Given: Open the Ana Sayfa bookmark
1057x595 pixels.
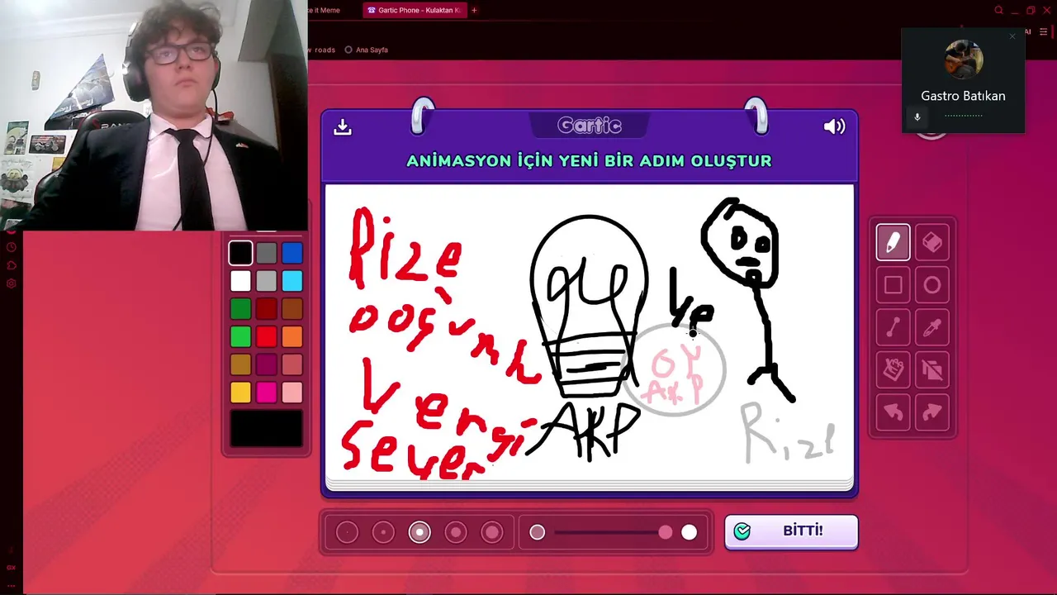Looking at the screenshot, I should [367, 50].
